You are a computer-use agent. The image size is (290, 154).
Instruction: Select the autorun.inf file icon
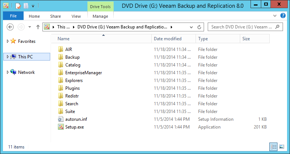click(61, 119)
